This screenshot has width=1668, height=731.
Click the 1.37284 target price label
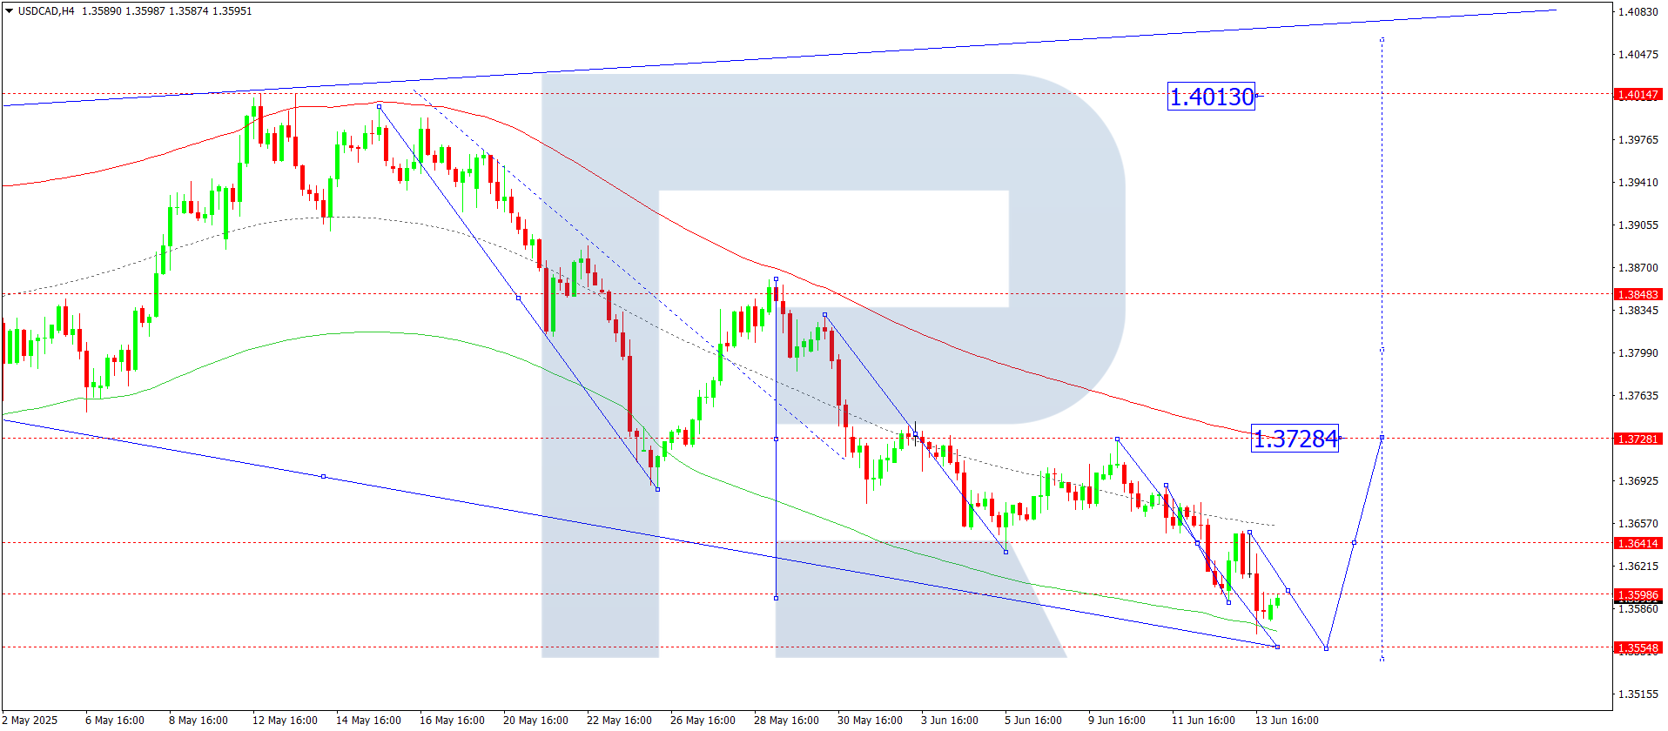1295,439
